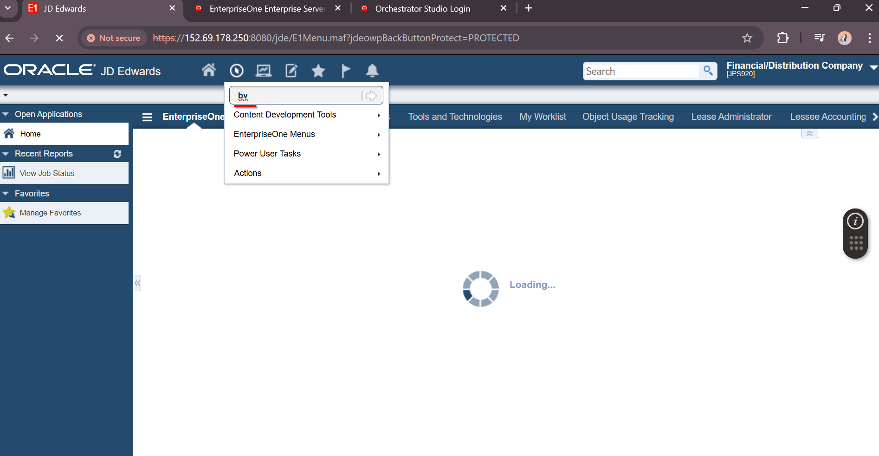879x456 pixels.
Task: Click Manage Favorites in sidebar
Action: click(x=50, y=213)
